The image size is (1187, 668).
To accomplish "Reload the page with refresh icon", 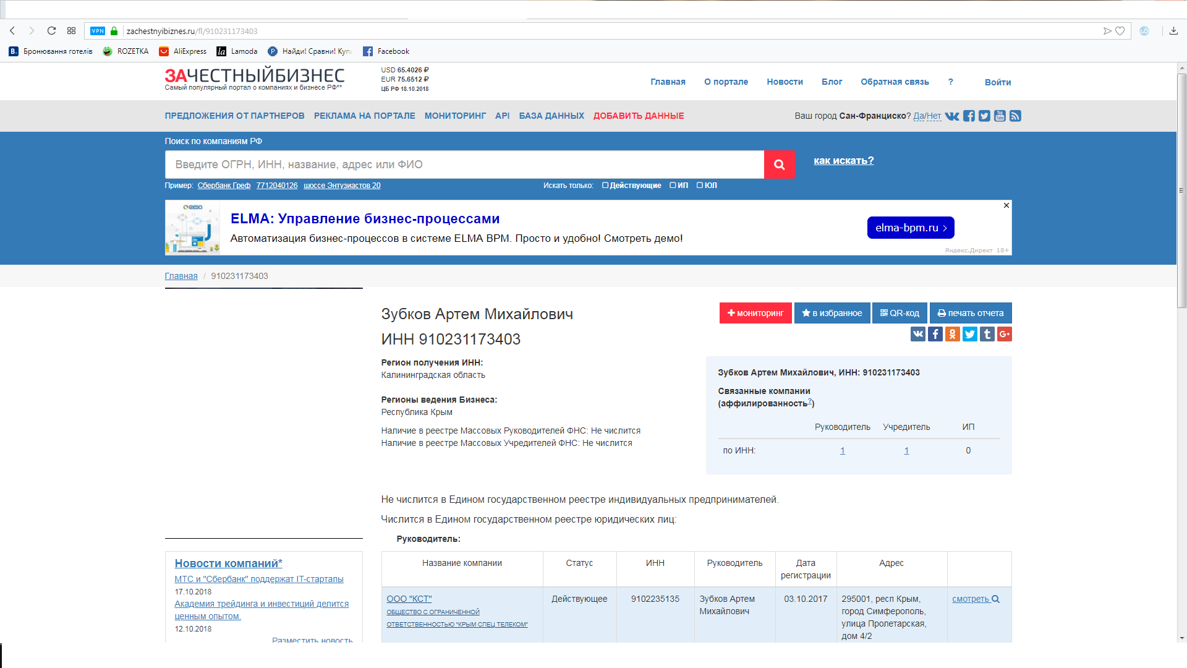I will (51, 31).
